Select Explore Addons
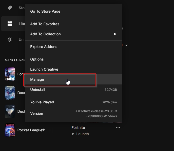The height and width of the screenshot is (151, 174). [x=73, y=47]
